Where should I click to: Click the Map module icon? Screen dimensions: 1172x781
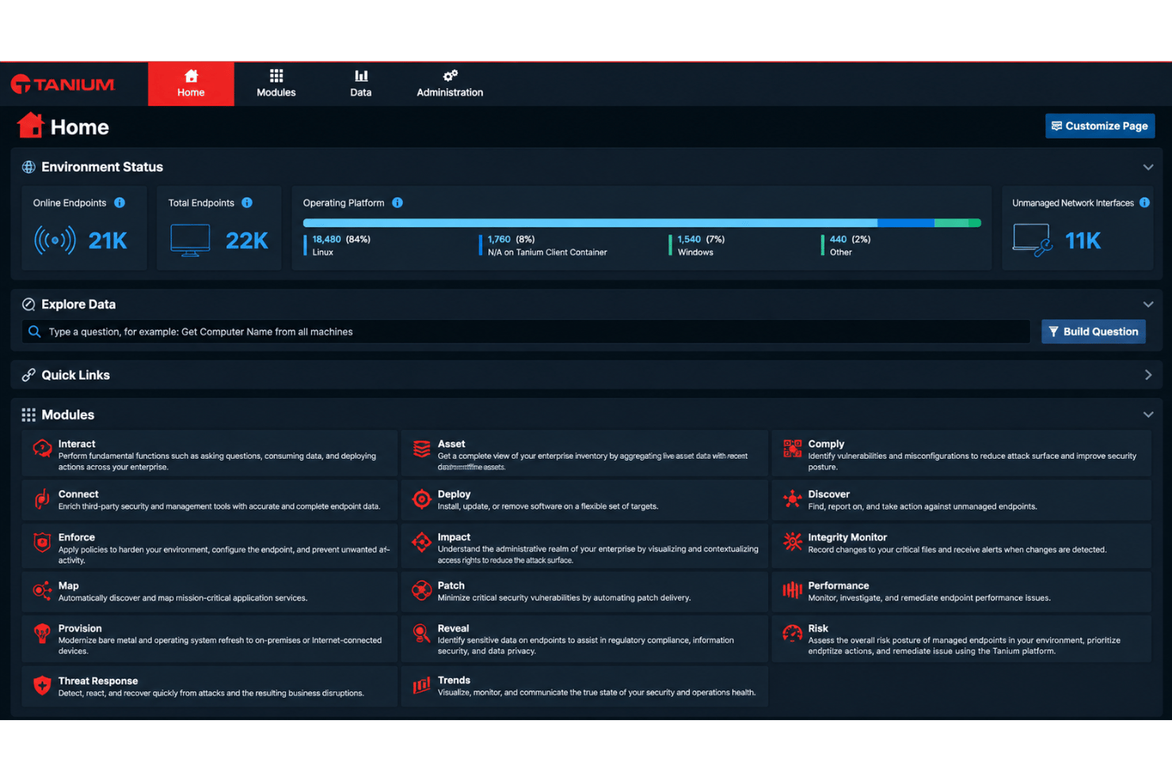(x=42, y=590)
